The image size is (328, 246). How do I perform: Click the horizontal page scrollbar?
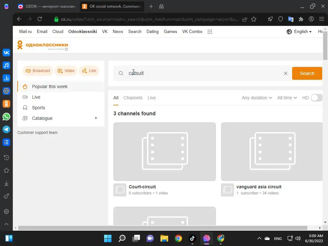(x=162, y=228)
